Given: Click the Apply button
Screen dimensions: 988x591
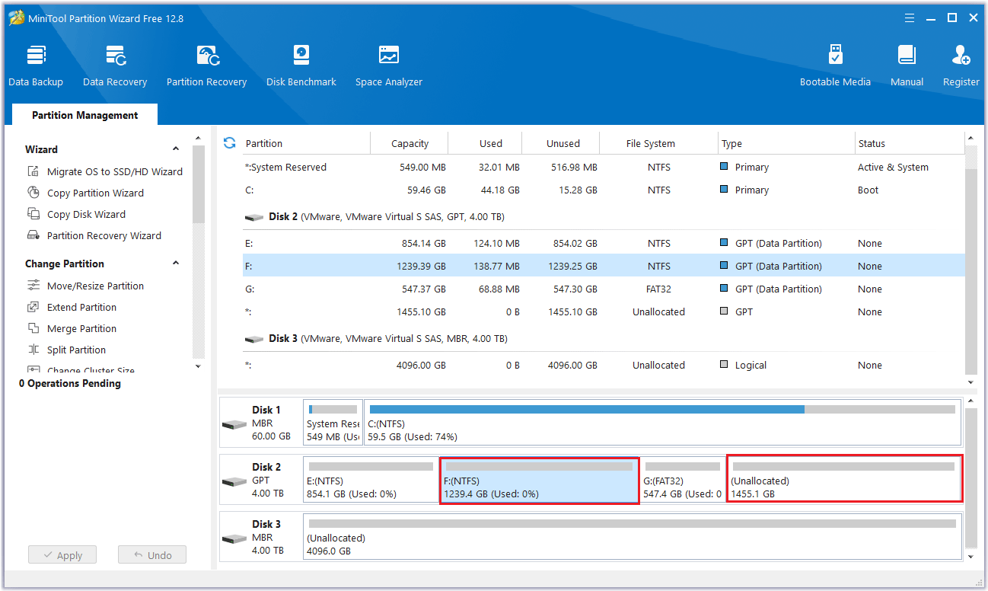Looking at the screenshot, I should pos(62,555).
